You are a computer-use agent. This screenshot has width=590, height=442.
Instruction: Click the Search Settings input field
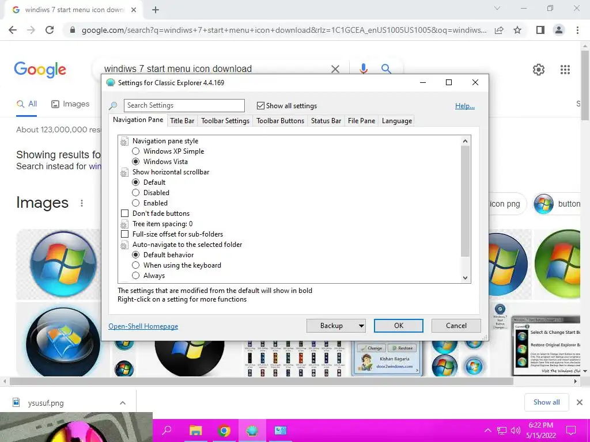click(184, 106)
